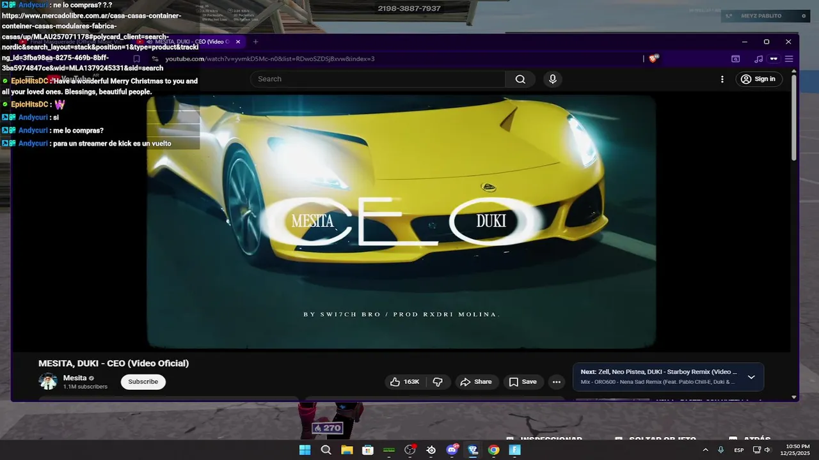Click the tray microphone icon
Screen dimensions: 819x460
pos(721,450)
